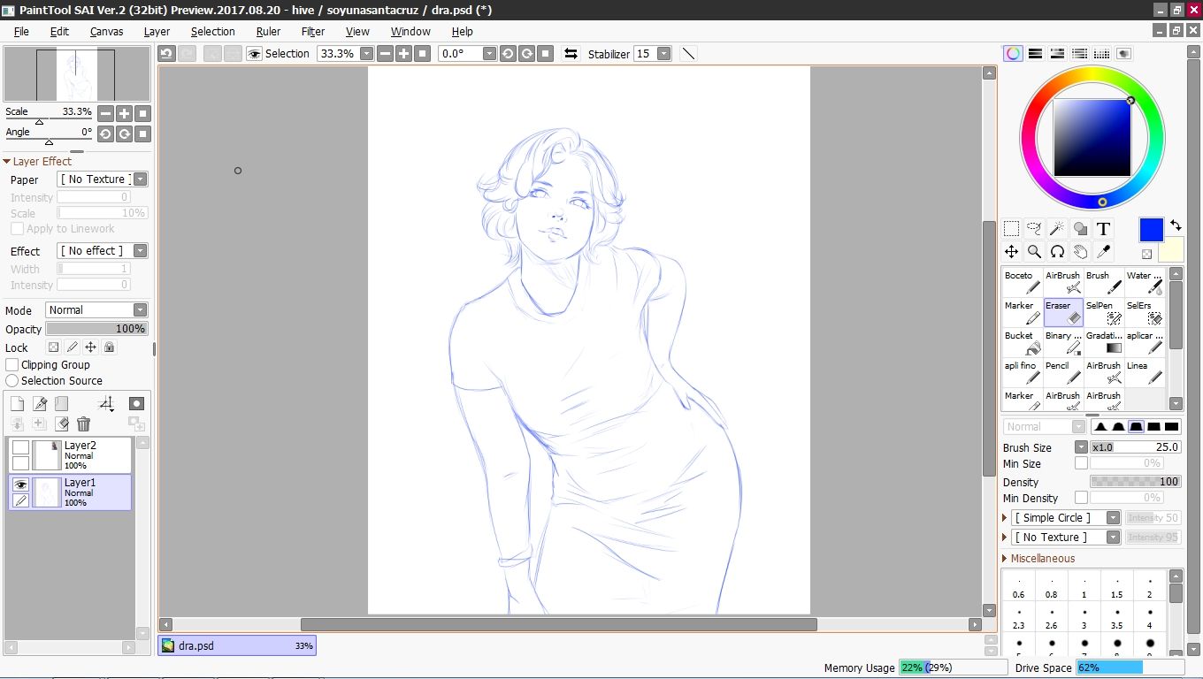Image resolution: width=1203 pixels, height=679 pixels.
Task: Choose the Gradation tool
Action: tap(1103, 343)
